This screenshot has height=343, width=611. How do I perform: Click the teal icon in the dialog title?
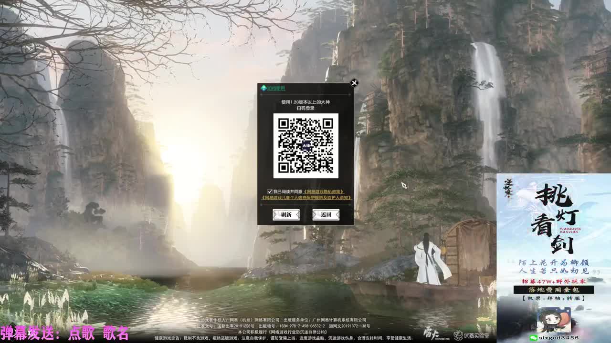tap(263, 88)
